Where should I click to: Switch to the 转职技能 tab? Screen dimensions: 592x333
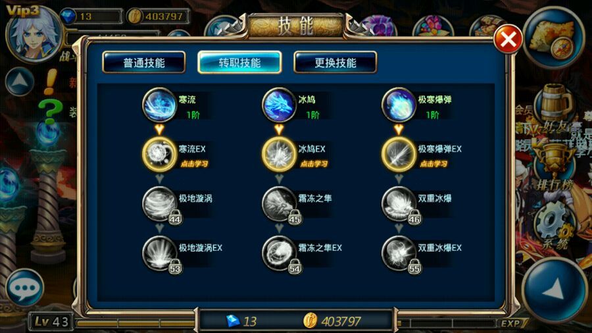point(239,63)
